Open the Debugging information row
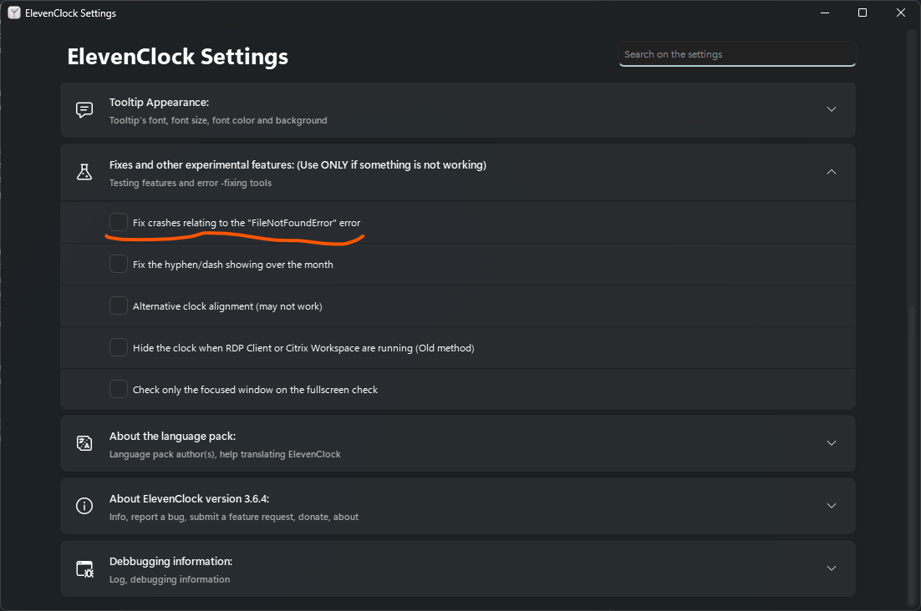 (457, 568)
